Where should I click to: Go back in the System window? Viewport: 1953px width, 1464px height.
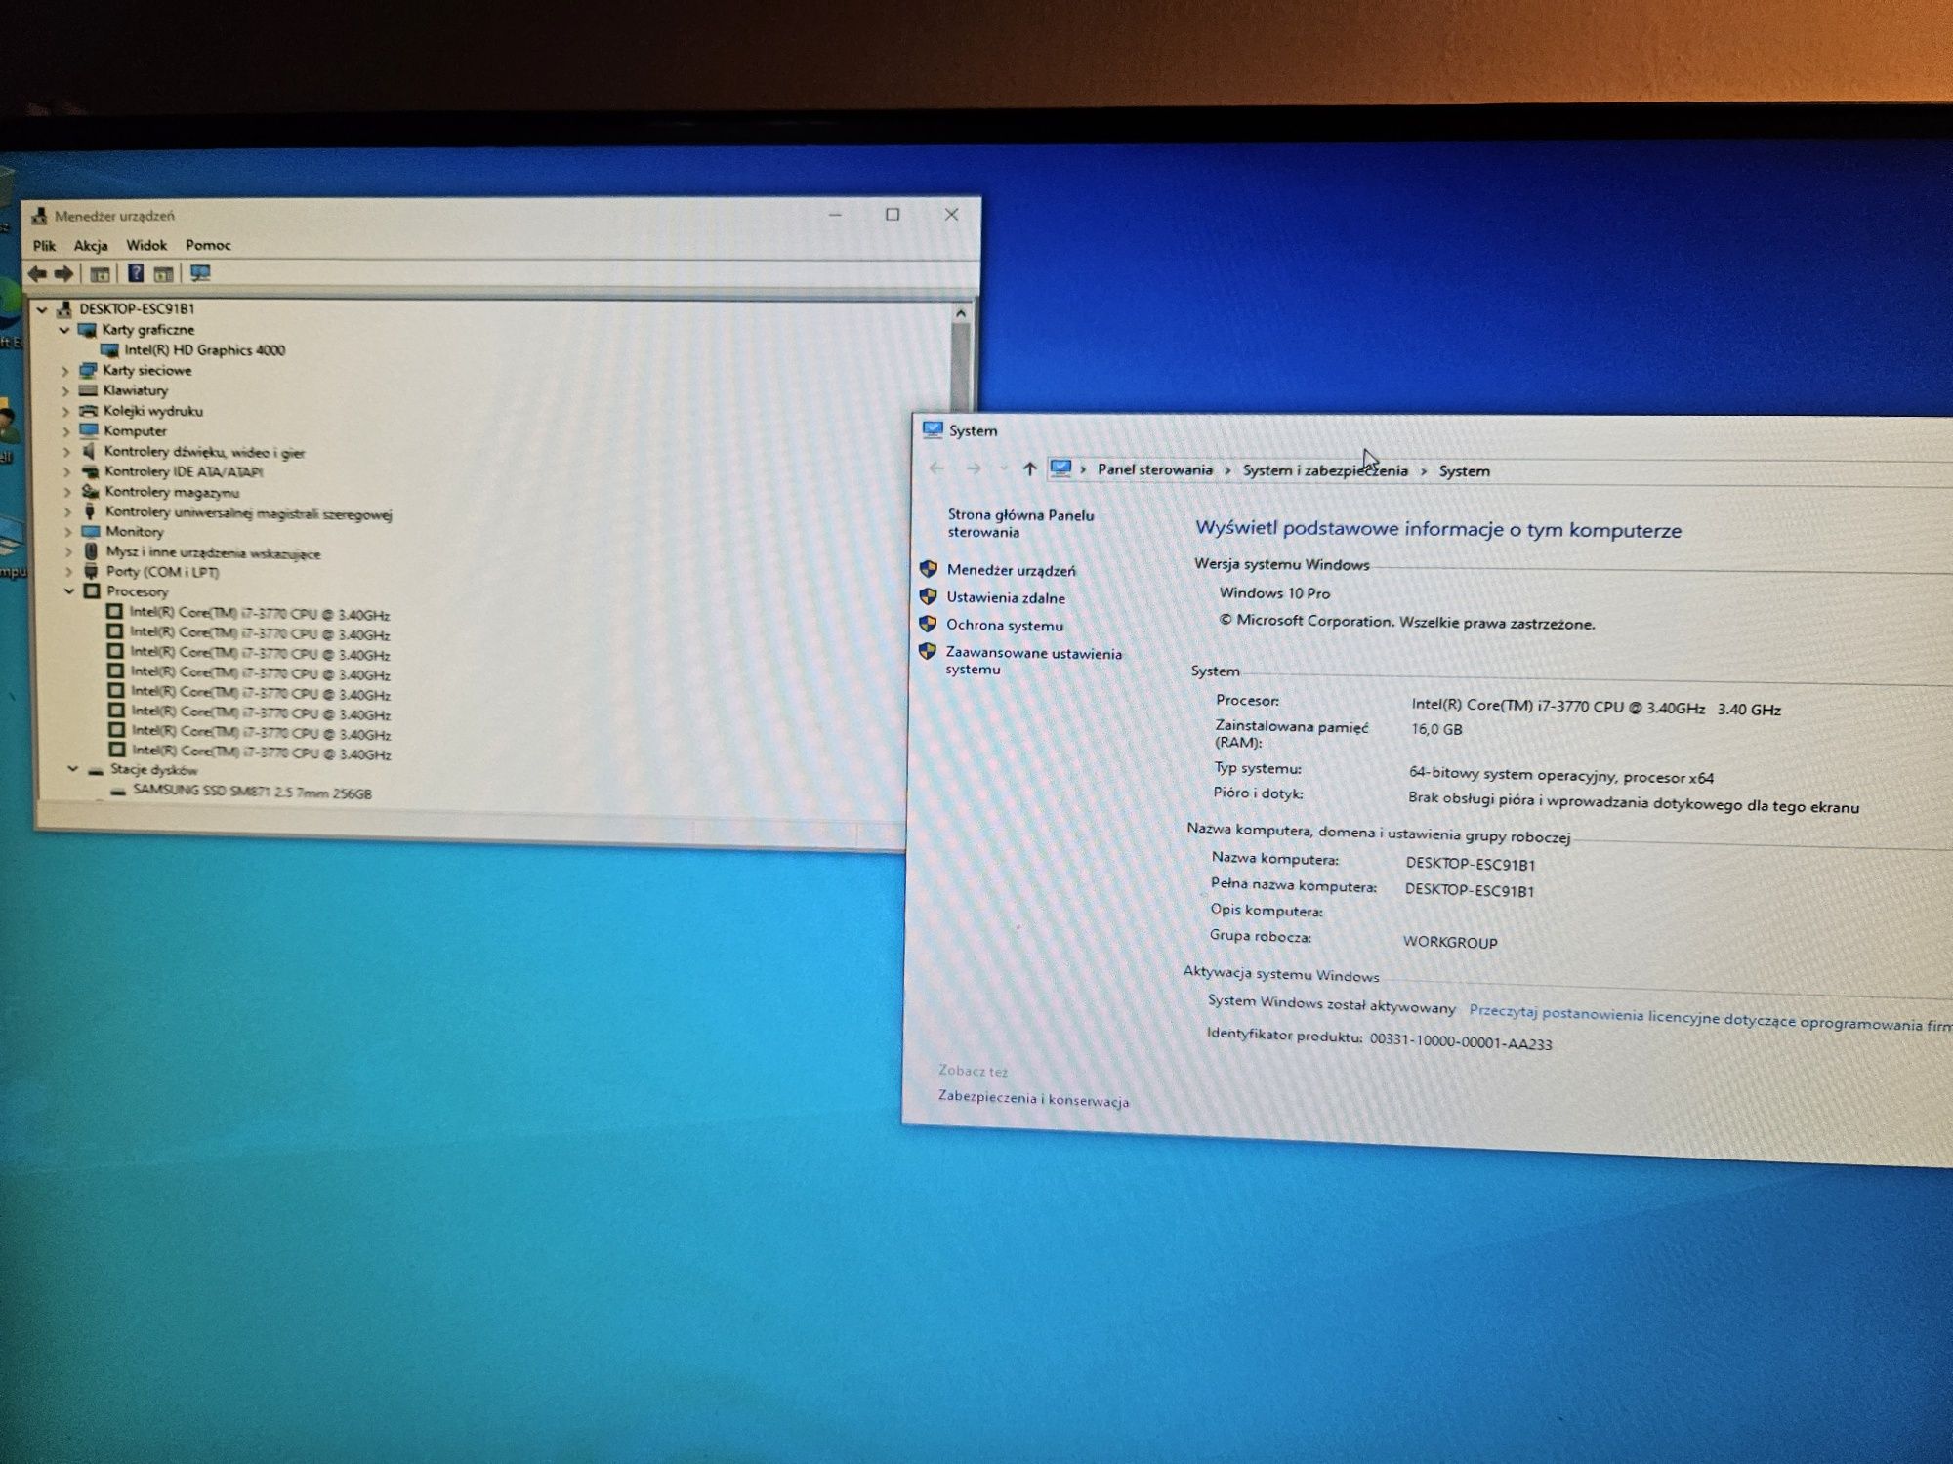tap(936, 468)
